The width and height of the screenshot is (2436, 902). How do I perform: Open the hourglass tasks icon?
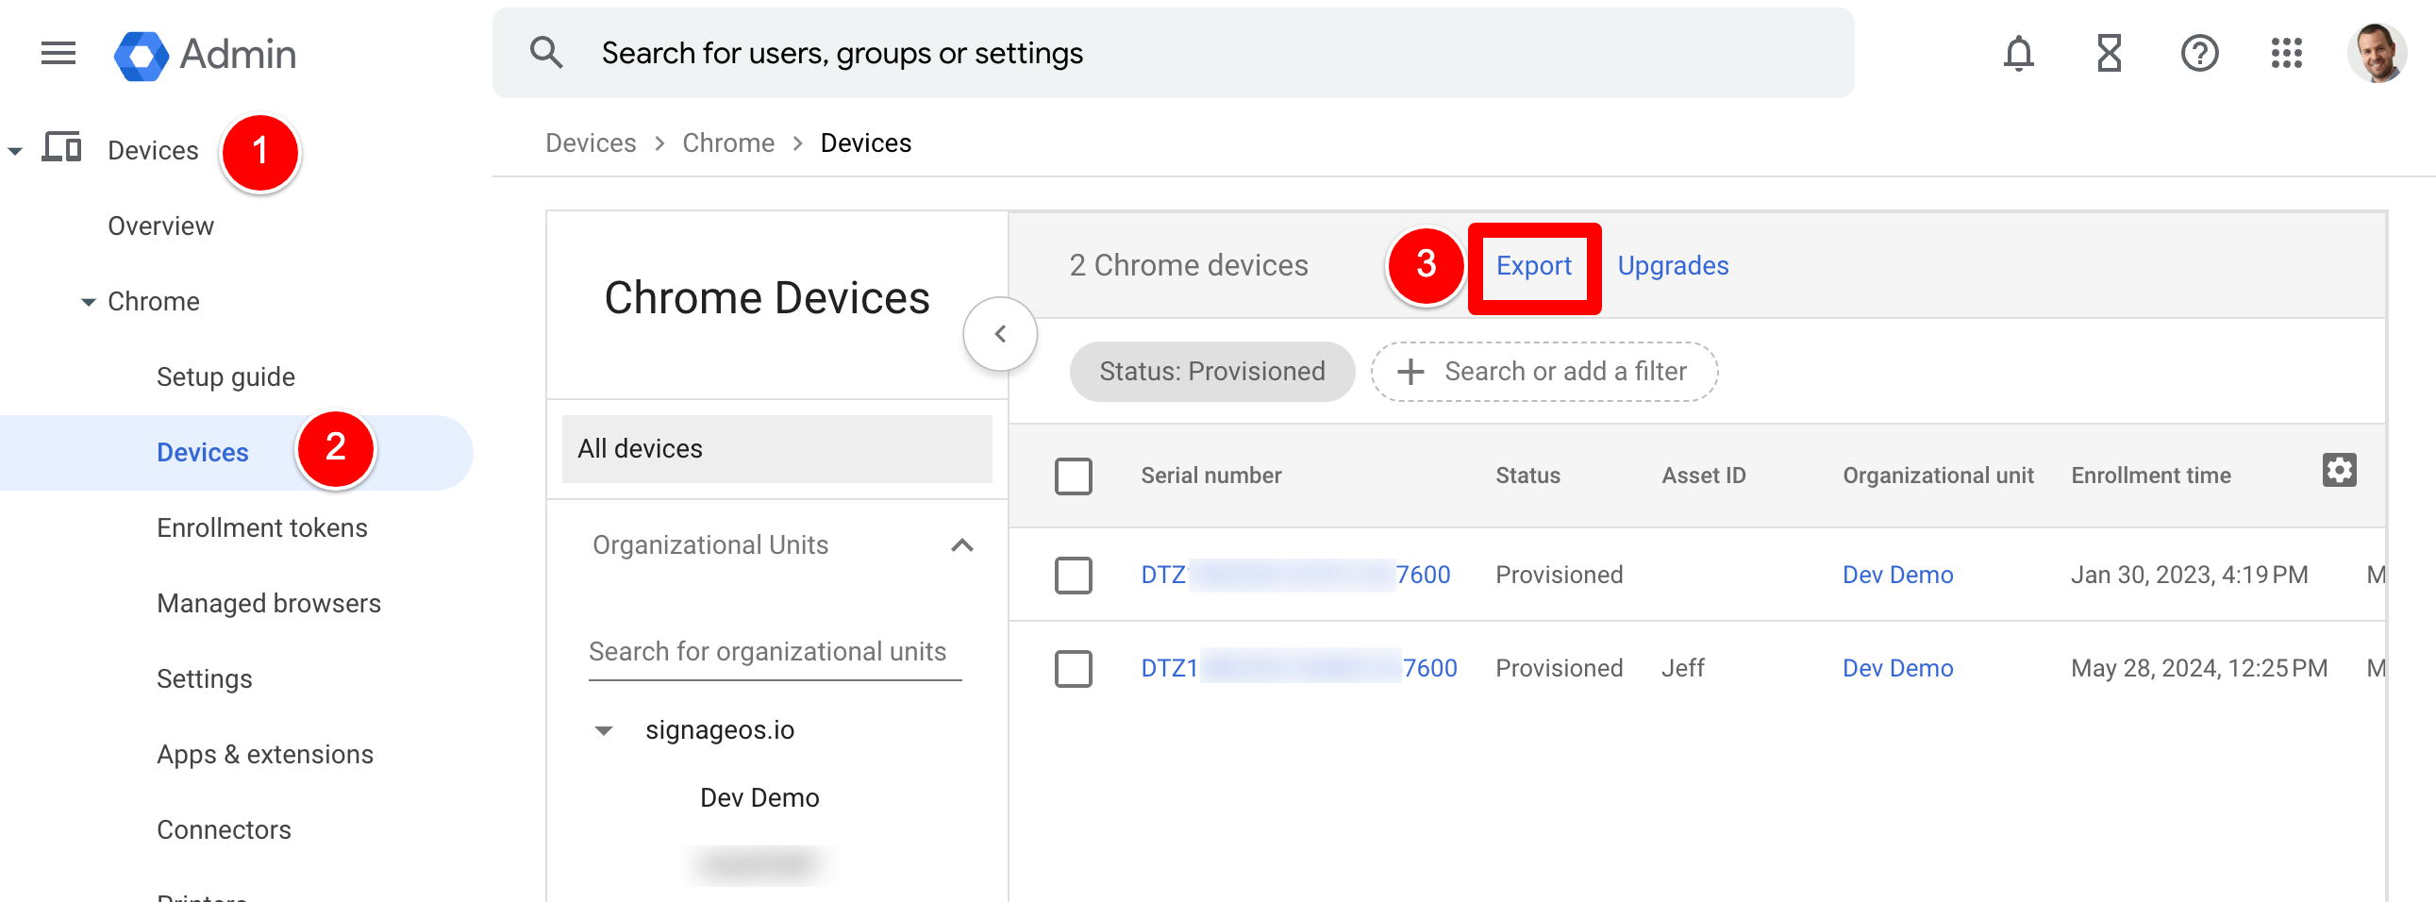point(2108,54)
